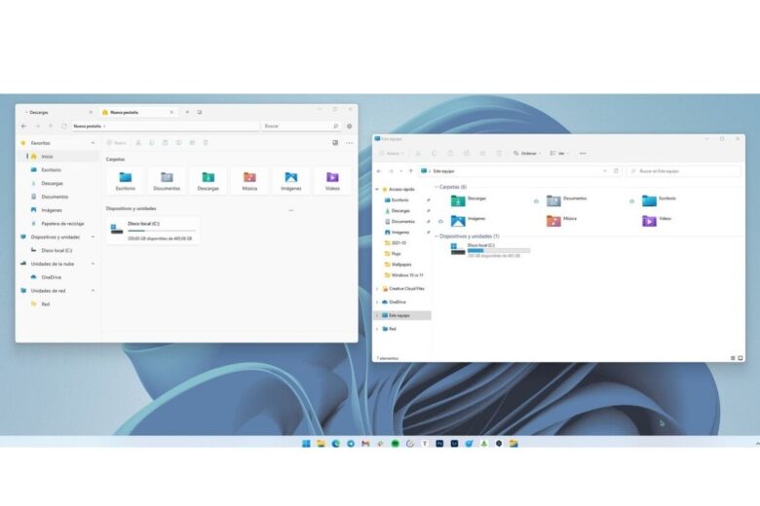The image size is (760, 506).
Task: Go back in the tabbed Files window
Action: (x=23, y=126)
